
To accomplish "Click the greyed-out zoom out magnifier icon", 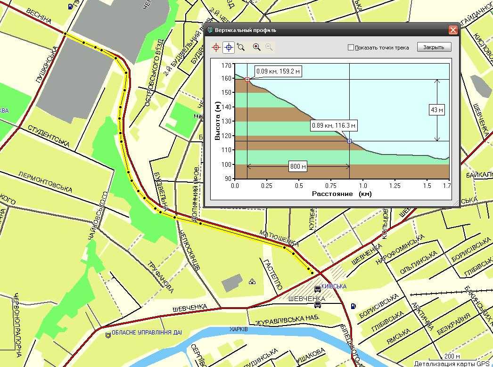I will tap(269, 47).
